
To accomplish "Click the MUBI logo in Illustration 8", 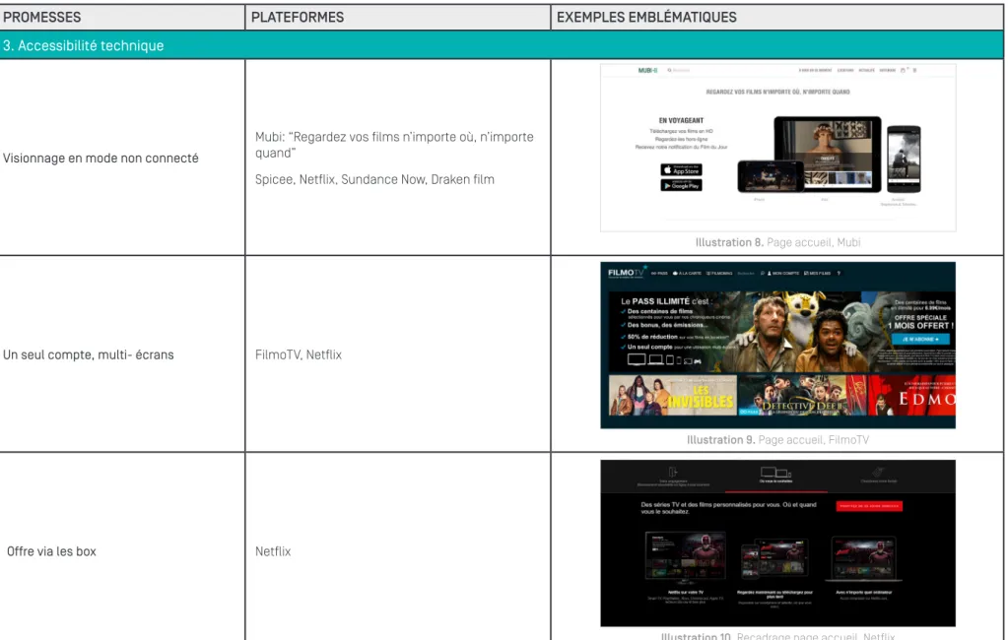I will 647,70.
